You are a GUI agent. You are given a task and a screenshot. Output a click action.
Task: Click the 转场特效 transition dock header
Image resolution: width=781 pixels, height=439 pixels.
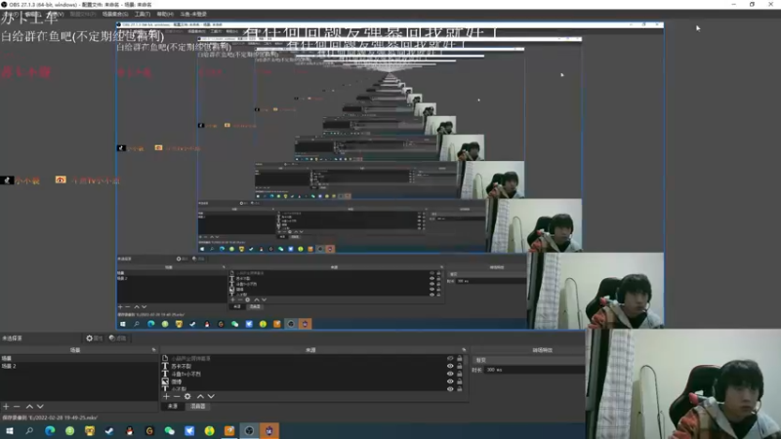click(542, 350)
